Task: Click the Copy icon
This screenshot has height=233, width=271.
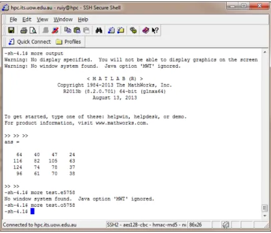Action: click(x=67, y=30)
